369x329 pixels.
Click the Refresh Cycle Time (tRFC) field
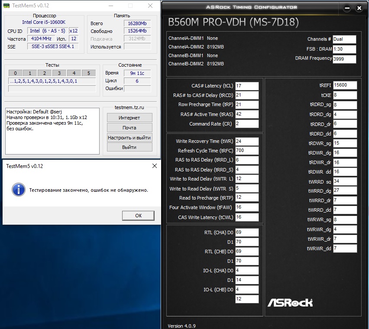click(x=247, y=151)
